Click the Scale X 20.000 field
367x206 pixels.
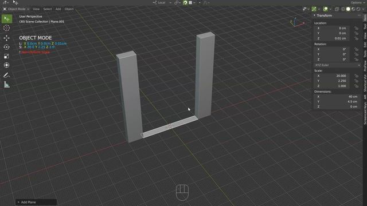click(331, 76)
